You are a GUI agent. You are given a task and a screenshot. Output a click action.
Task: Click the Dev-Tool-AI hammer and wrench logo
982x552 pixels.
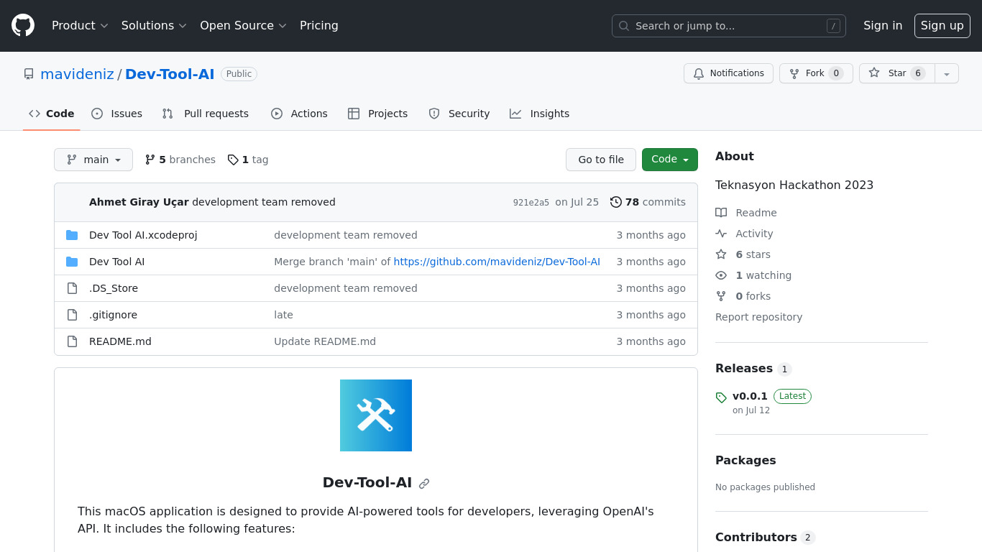point(376,415)
